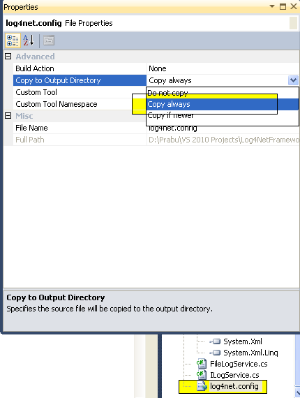Click the System.Xml reference icon
This screenshot has width=300, height=398.
[215, 341]
